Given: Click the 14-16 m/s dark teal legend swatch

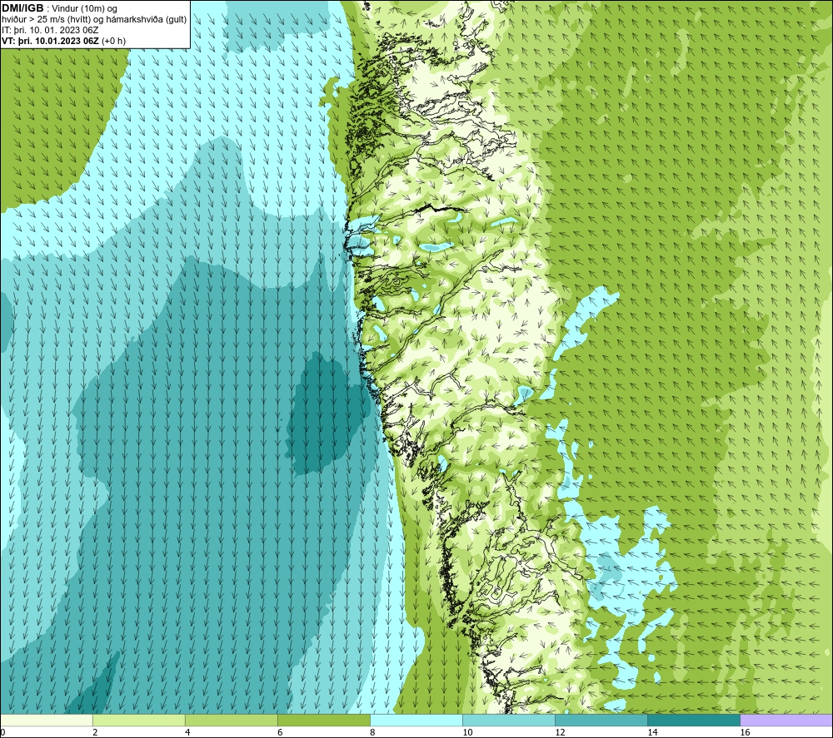Looking at the screenshot, I should pyautogui.click(x=694, y=720).
